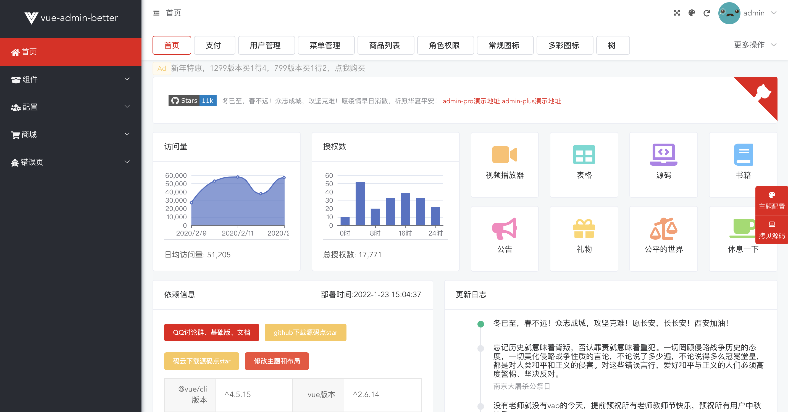Switch to the 商品列表 tab
This screenshot has height=412, width=788.
(385, 45)
